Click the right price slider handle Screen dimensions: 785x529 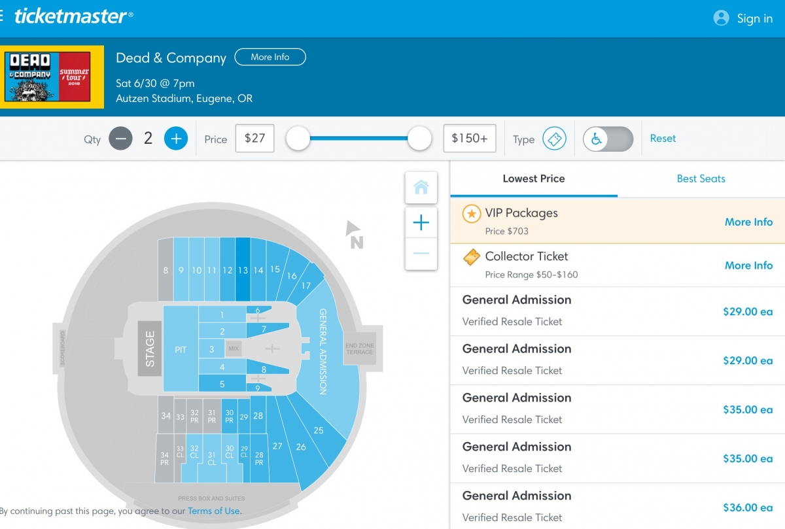click(x=419, y=139)
